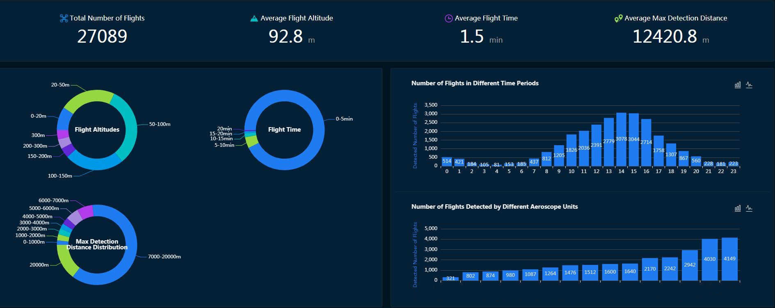Click the 1600 bar in Aeroscope Units chart
This screenshot has width=775, height=308.
(610, 272)
